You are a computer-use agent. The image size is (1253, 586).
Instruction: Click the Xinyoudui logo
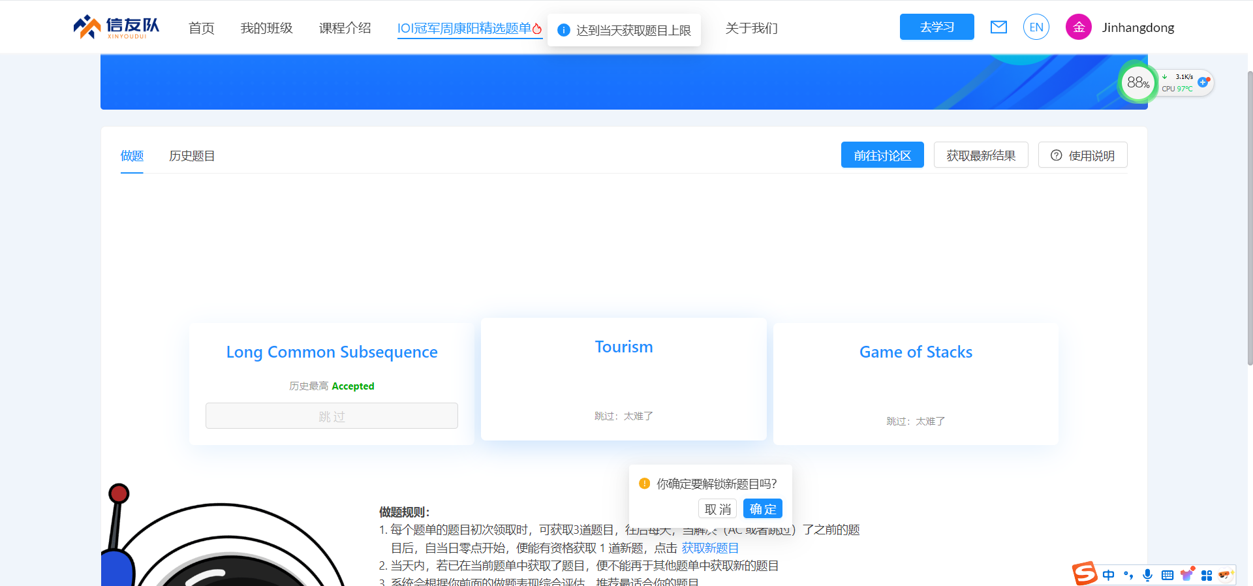116,27
